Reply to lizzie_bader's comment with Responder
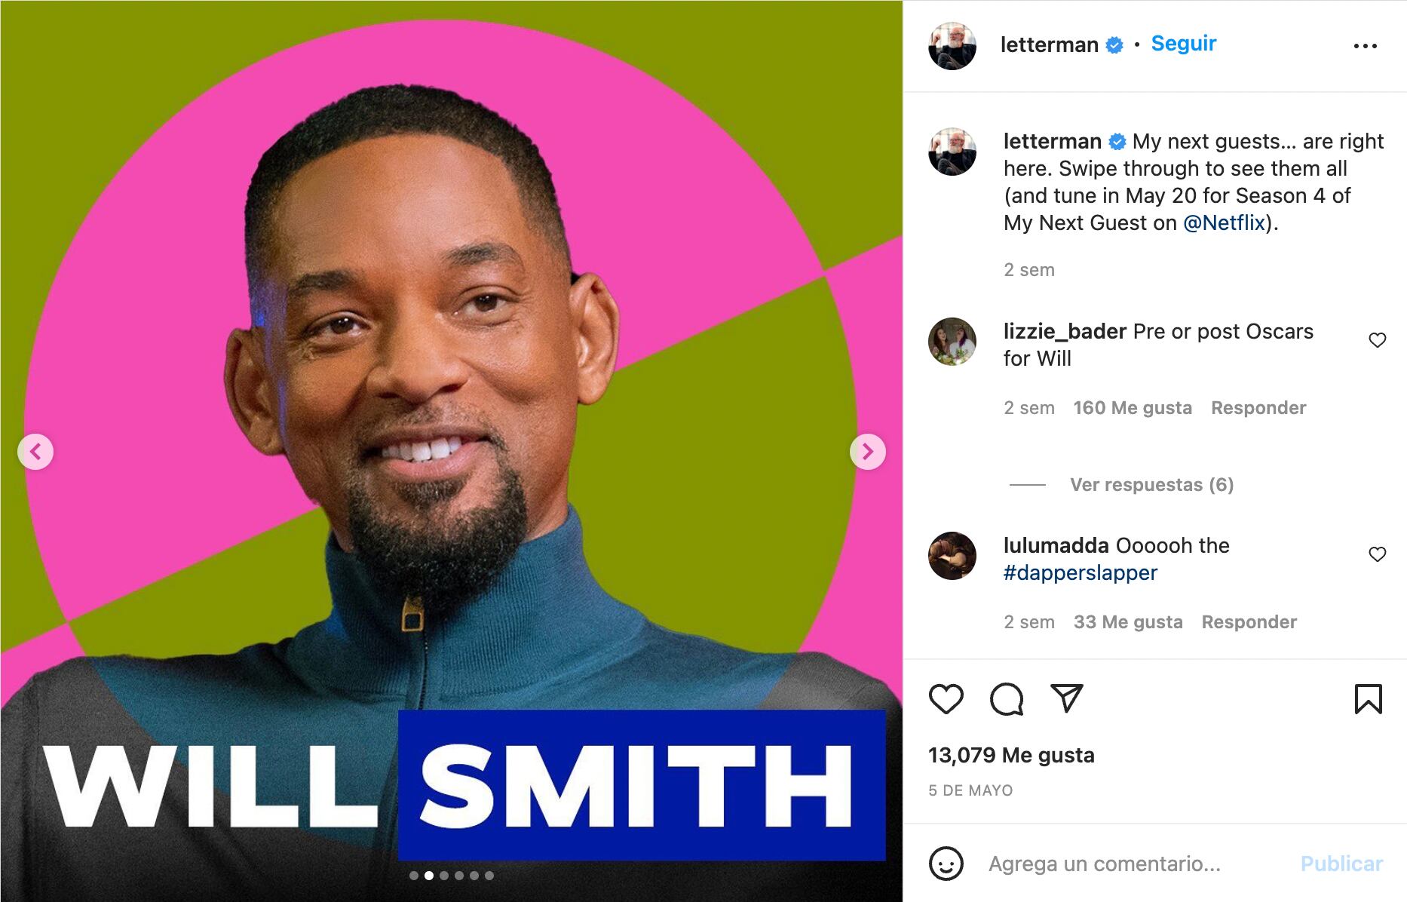 click(x=1258, y=408)
